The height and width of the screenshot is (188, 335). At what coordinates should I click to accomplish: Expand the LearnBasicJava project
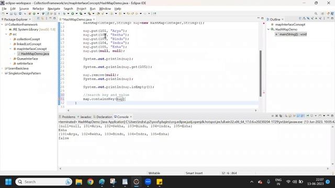coord(2,68)
